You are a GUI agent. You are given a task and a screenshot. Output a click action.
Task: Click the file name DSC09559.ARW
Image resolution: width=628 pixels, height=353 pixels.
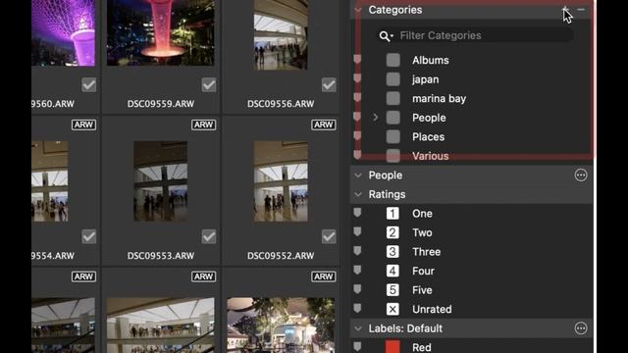pyautogui.click(x=161, y=104)
